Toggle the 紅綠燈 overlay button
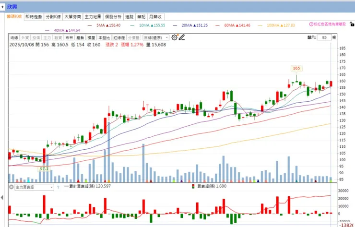 pos(119,37)
